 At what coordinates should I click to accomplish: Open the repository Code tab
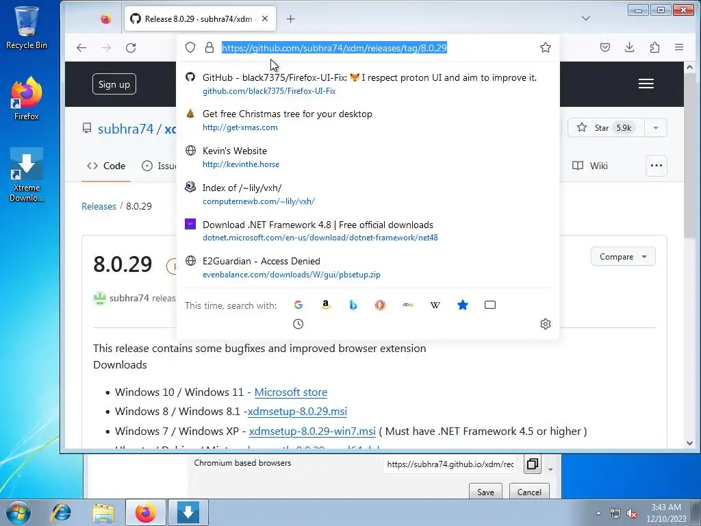[106, 166]
